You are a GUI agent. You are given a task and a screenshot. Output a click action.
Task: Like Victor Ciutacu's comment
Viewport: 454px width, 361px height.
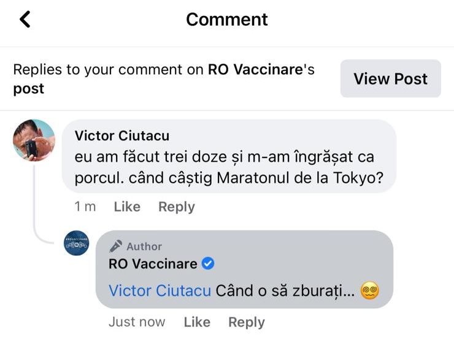point(127,207)
